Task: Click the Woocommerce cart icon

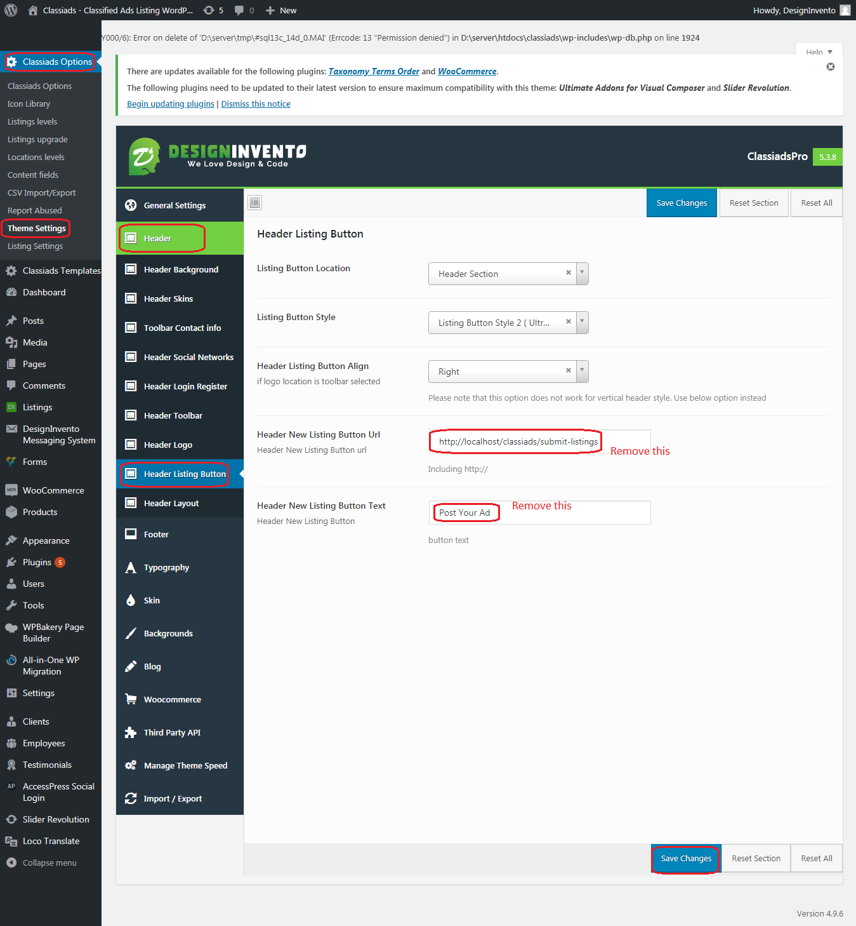Action: tap(131, 699)
